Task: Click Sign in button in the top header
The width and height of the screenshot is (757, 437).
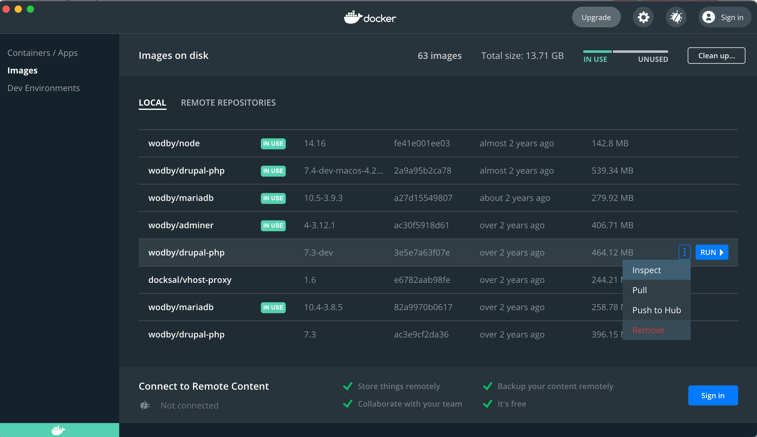Action: tap(725, 17)
